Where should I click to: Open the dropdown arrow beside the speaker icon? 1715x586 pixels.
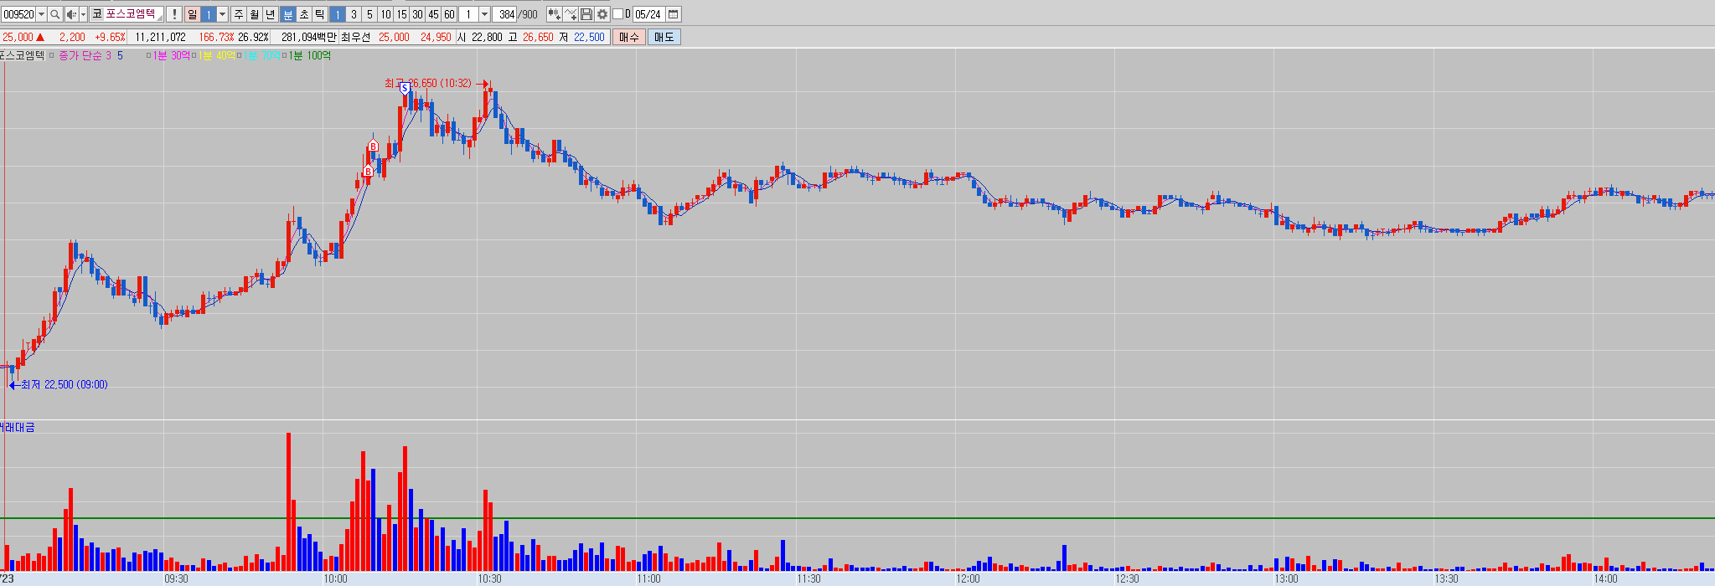83,14
